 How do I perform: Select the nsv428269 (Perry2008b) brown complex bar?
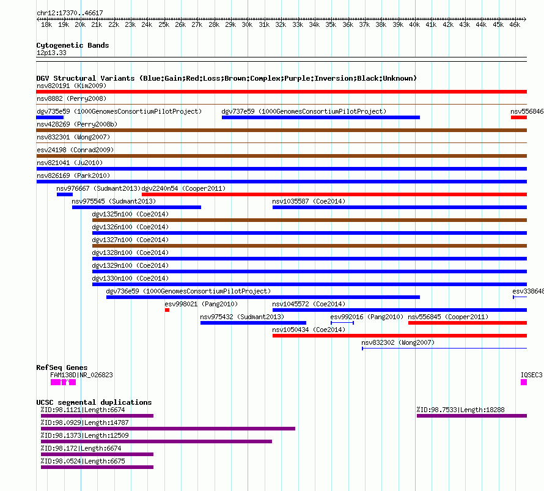tap(281, 130)
